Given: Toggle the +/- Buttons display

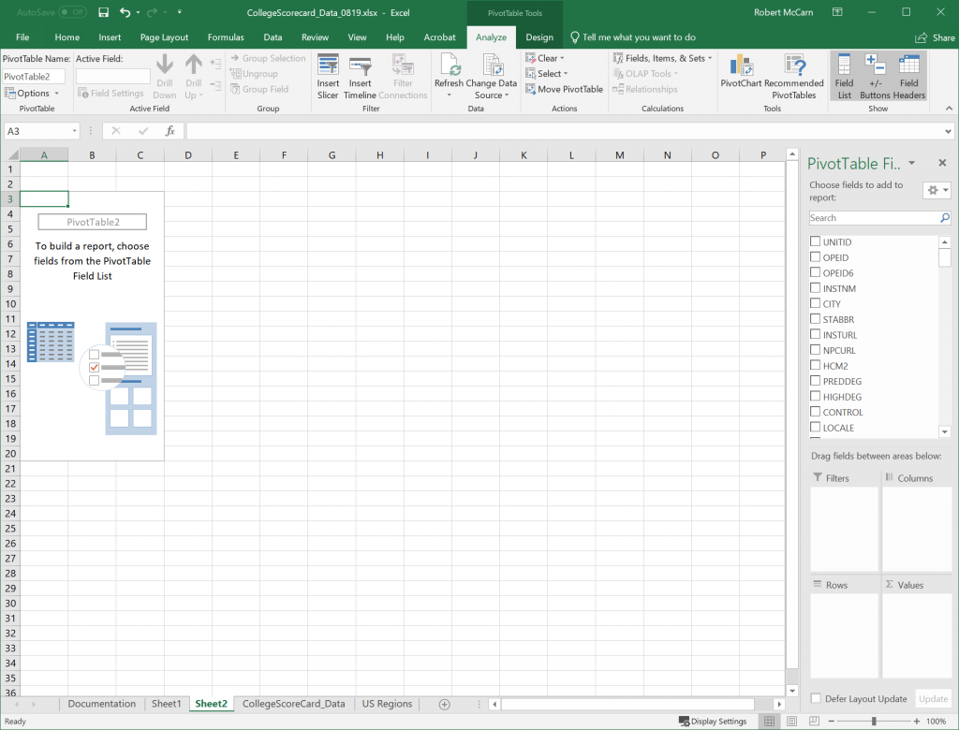Looking at the screenshot, I should tap(876, 77).
